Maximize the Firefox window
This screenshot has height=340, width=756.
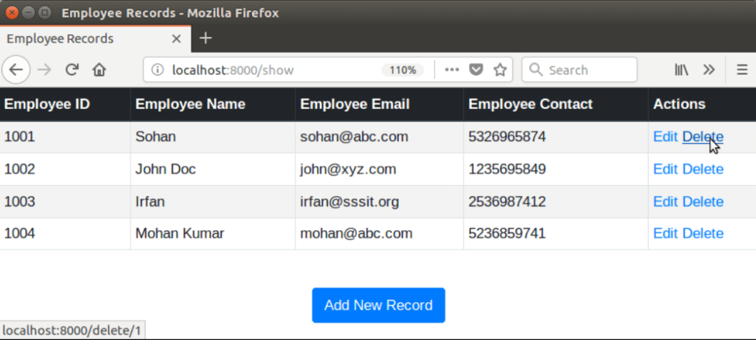tap(44, 13)
